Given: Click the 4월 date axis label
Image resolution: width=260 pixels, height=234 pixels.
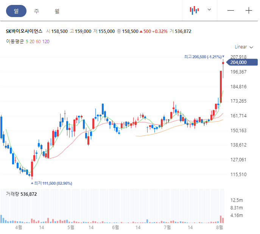Looking at the screenshot, I should click(x=19, y=227).
